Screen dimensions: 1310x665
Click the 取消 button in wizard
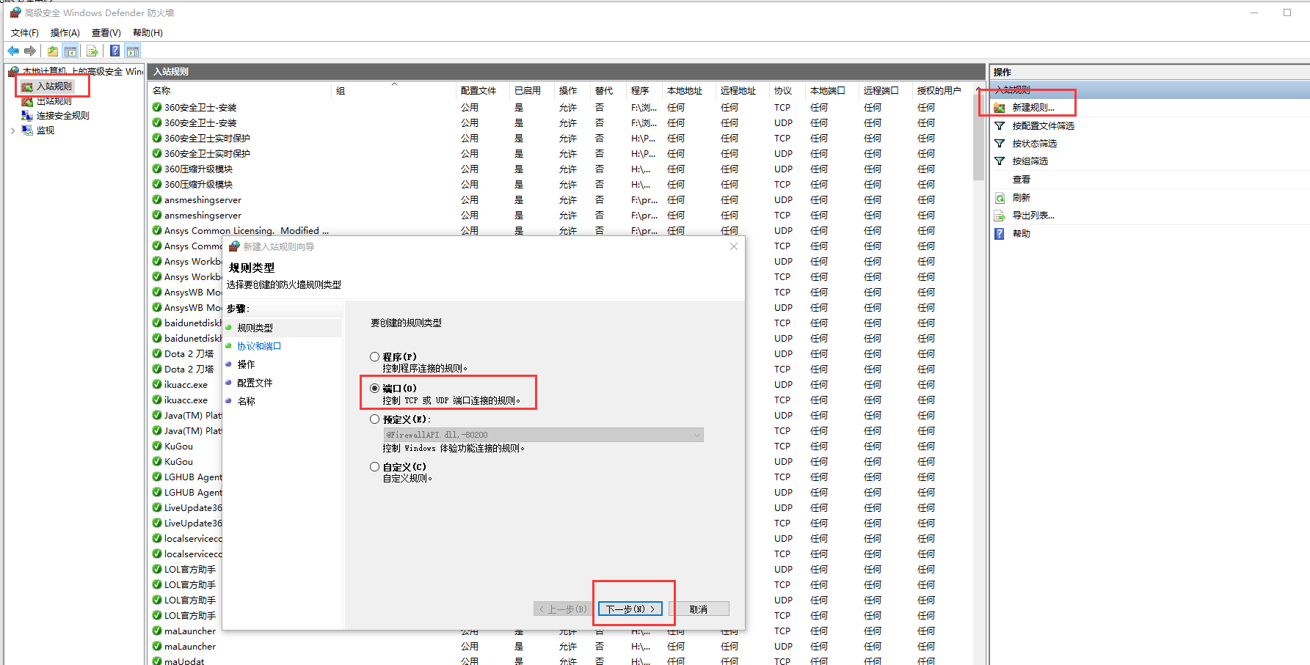click(x=699, y=609)
